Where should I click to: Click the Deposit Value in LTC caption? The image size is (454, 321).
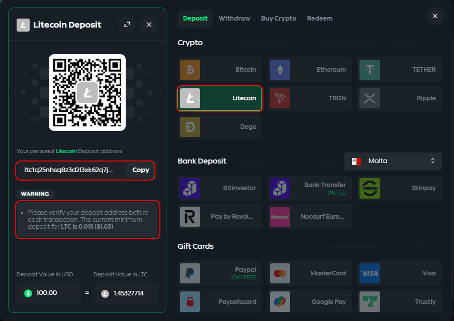point(121,274)
